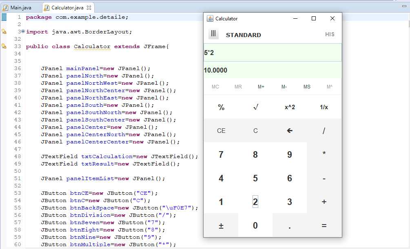410x249 pixels.
Task: Click digit 7 on the calculator
Action: tap(221, 154)
